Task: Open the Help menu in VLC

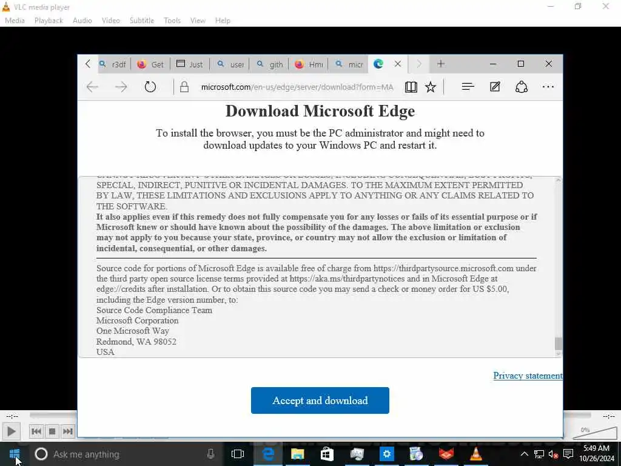Action: pyautogui.click(x=223, y=21)
